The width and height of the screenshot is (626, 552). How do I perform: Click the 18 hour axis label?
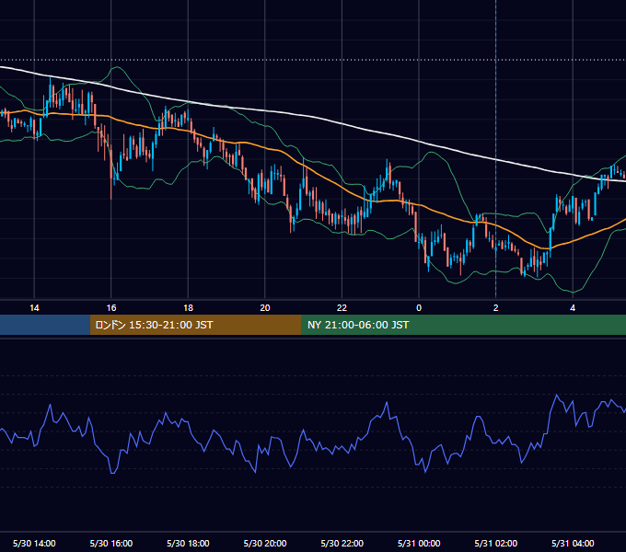pos(188,308)
